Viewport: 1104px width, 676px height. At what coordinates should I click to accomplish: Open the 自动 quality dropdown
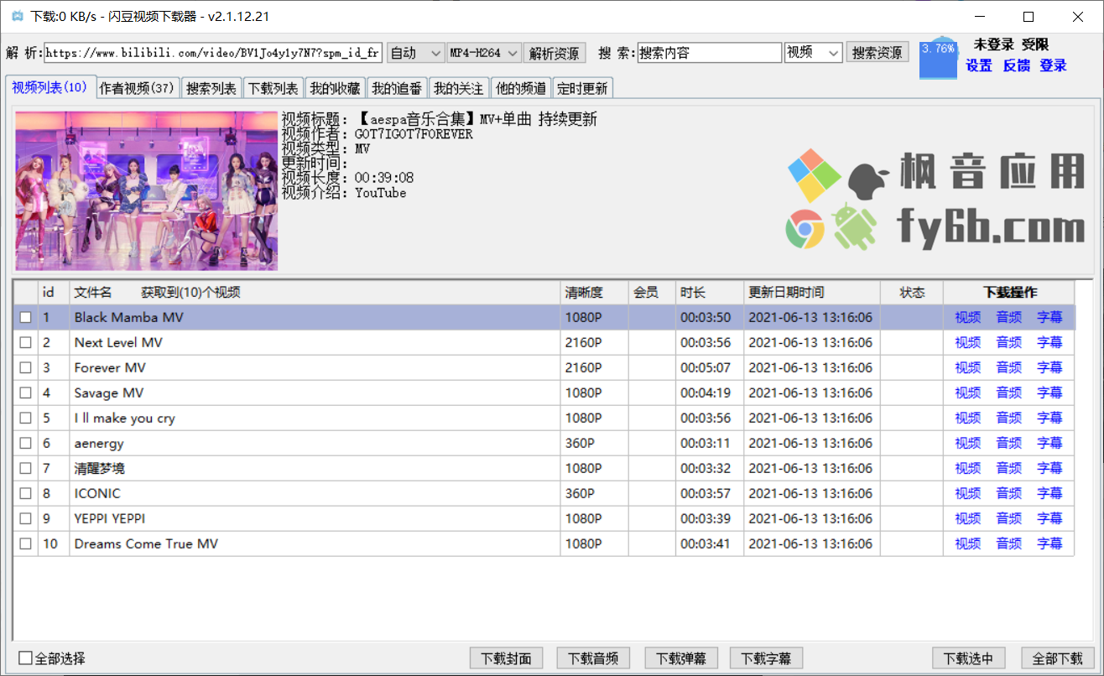[415, 53]
